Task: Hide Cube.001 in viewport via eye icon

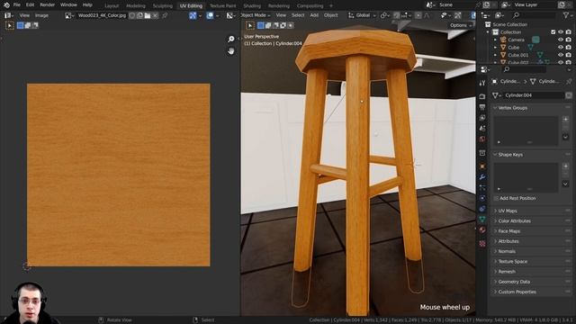Action: click(x=561, y=55)
